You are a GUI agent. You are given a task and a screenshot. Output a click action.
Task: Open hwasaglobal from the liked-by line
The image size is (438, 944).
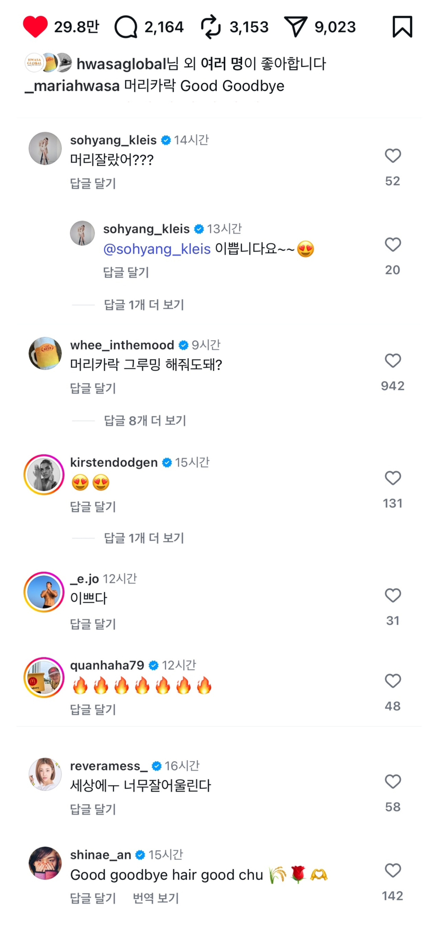[121, 64]
